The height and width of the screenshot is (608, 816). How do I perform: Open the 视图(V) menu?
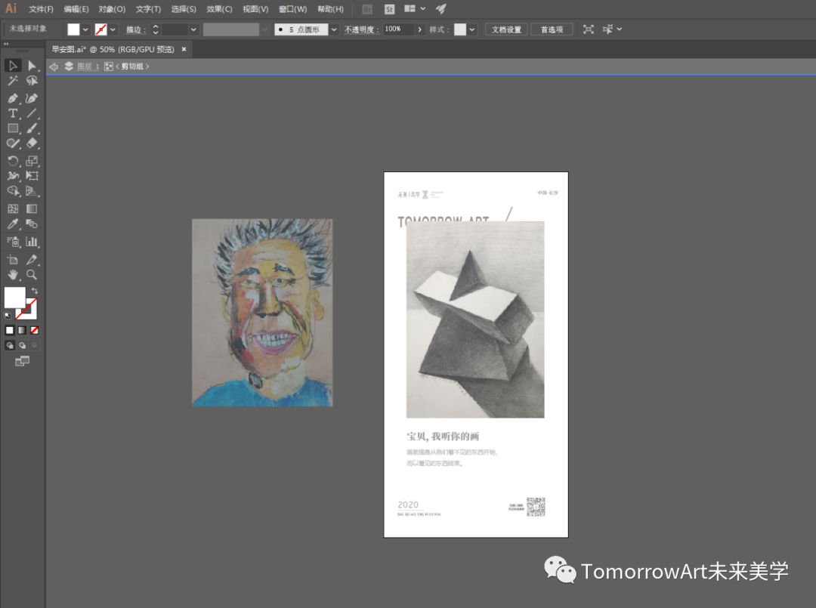coord(255,9)
